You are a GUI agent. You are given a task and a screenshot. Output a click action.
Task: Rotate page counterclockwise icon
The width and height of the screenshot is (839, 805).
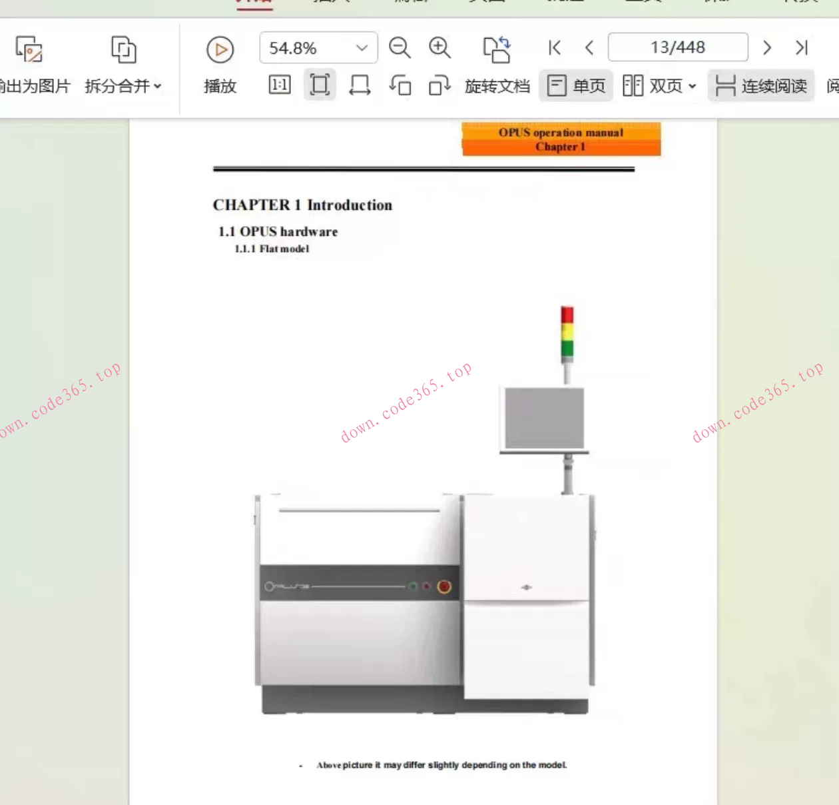pyautogui.click(x=400, y=85)
